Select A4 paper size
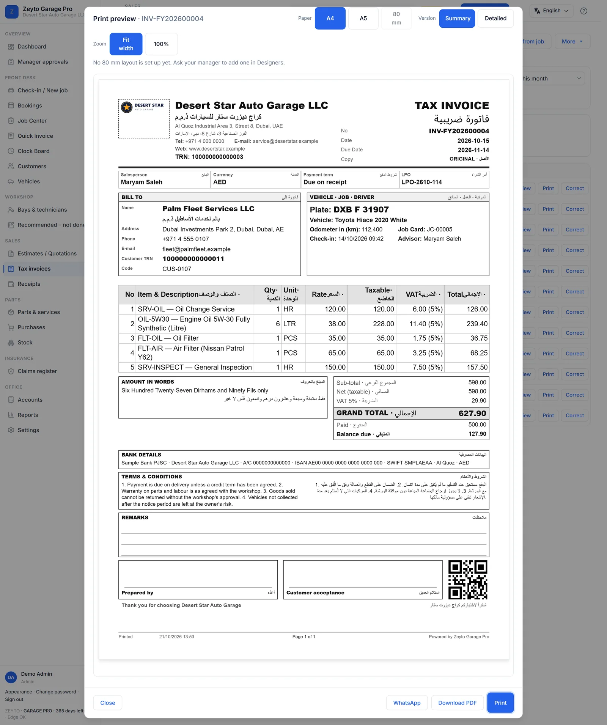Screen dimensions: 607x725 (330, 18)
